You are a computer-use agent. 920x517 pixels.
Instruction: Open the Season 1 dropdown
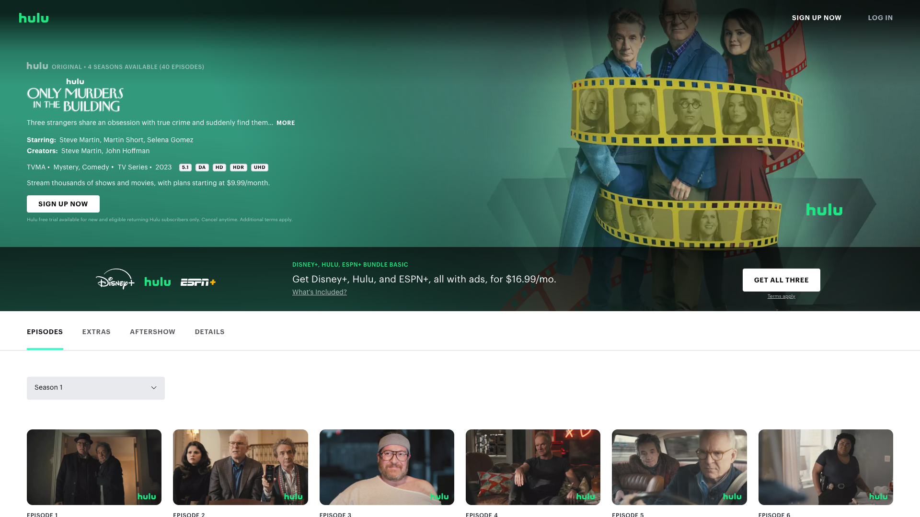[x=95, y=388]
